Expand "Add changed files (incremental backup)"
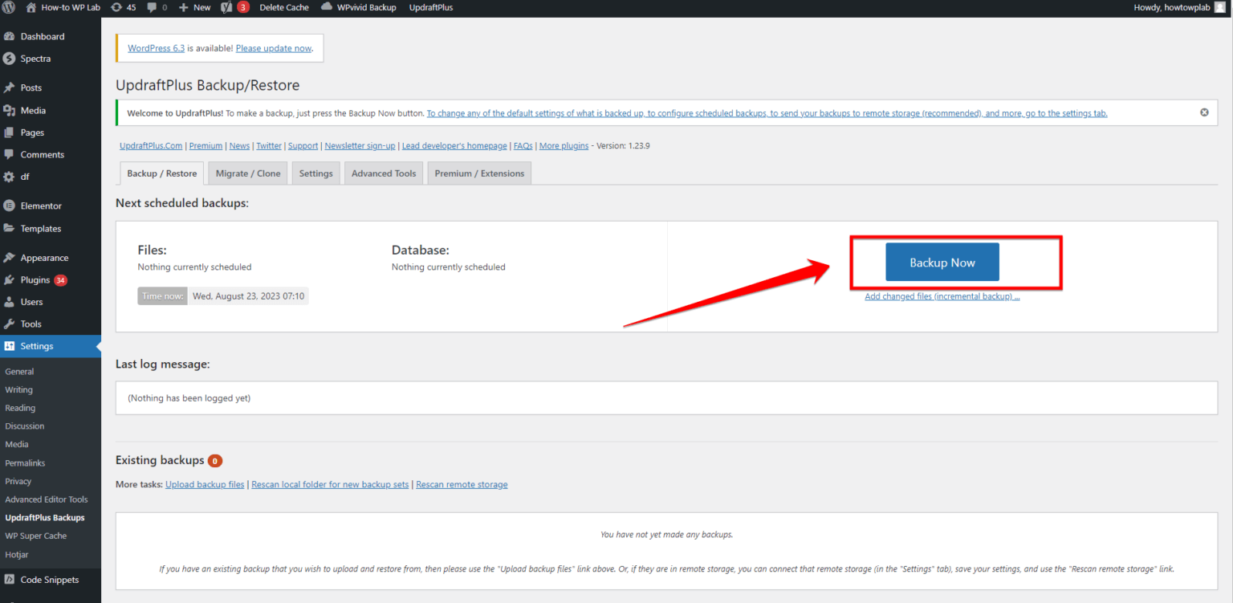This screenshot has height=603, width=1233. pyautogui.click(x=942, y=295)
